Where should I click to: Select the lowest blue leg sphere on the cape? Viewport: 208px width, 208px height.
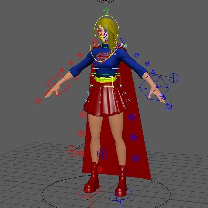(136, 158)
